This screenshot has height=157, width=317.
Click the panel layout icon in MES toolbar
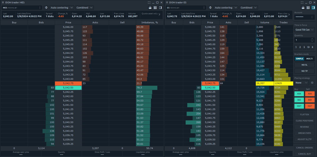(x=160, y=8)
